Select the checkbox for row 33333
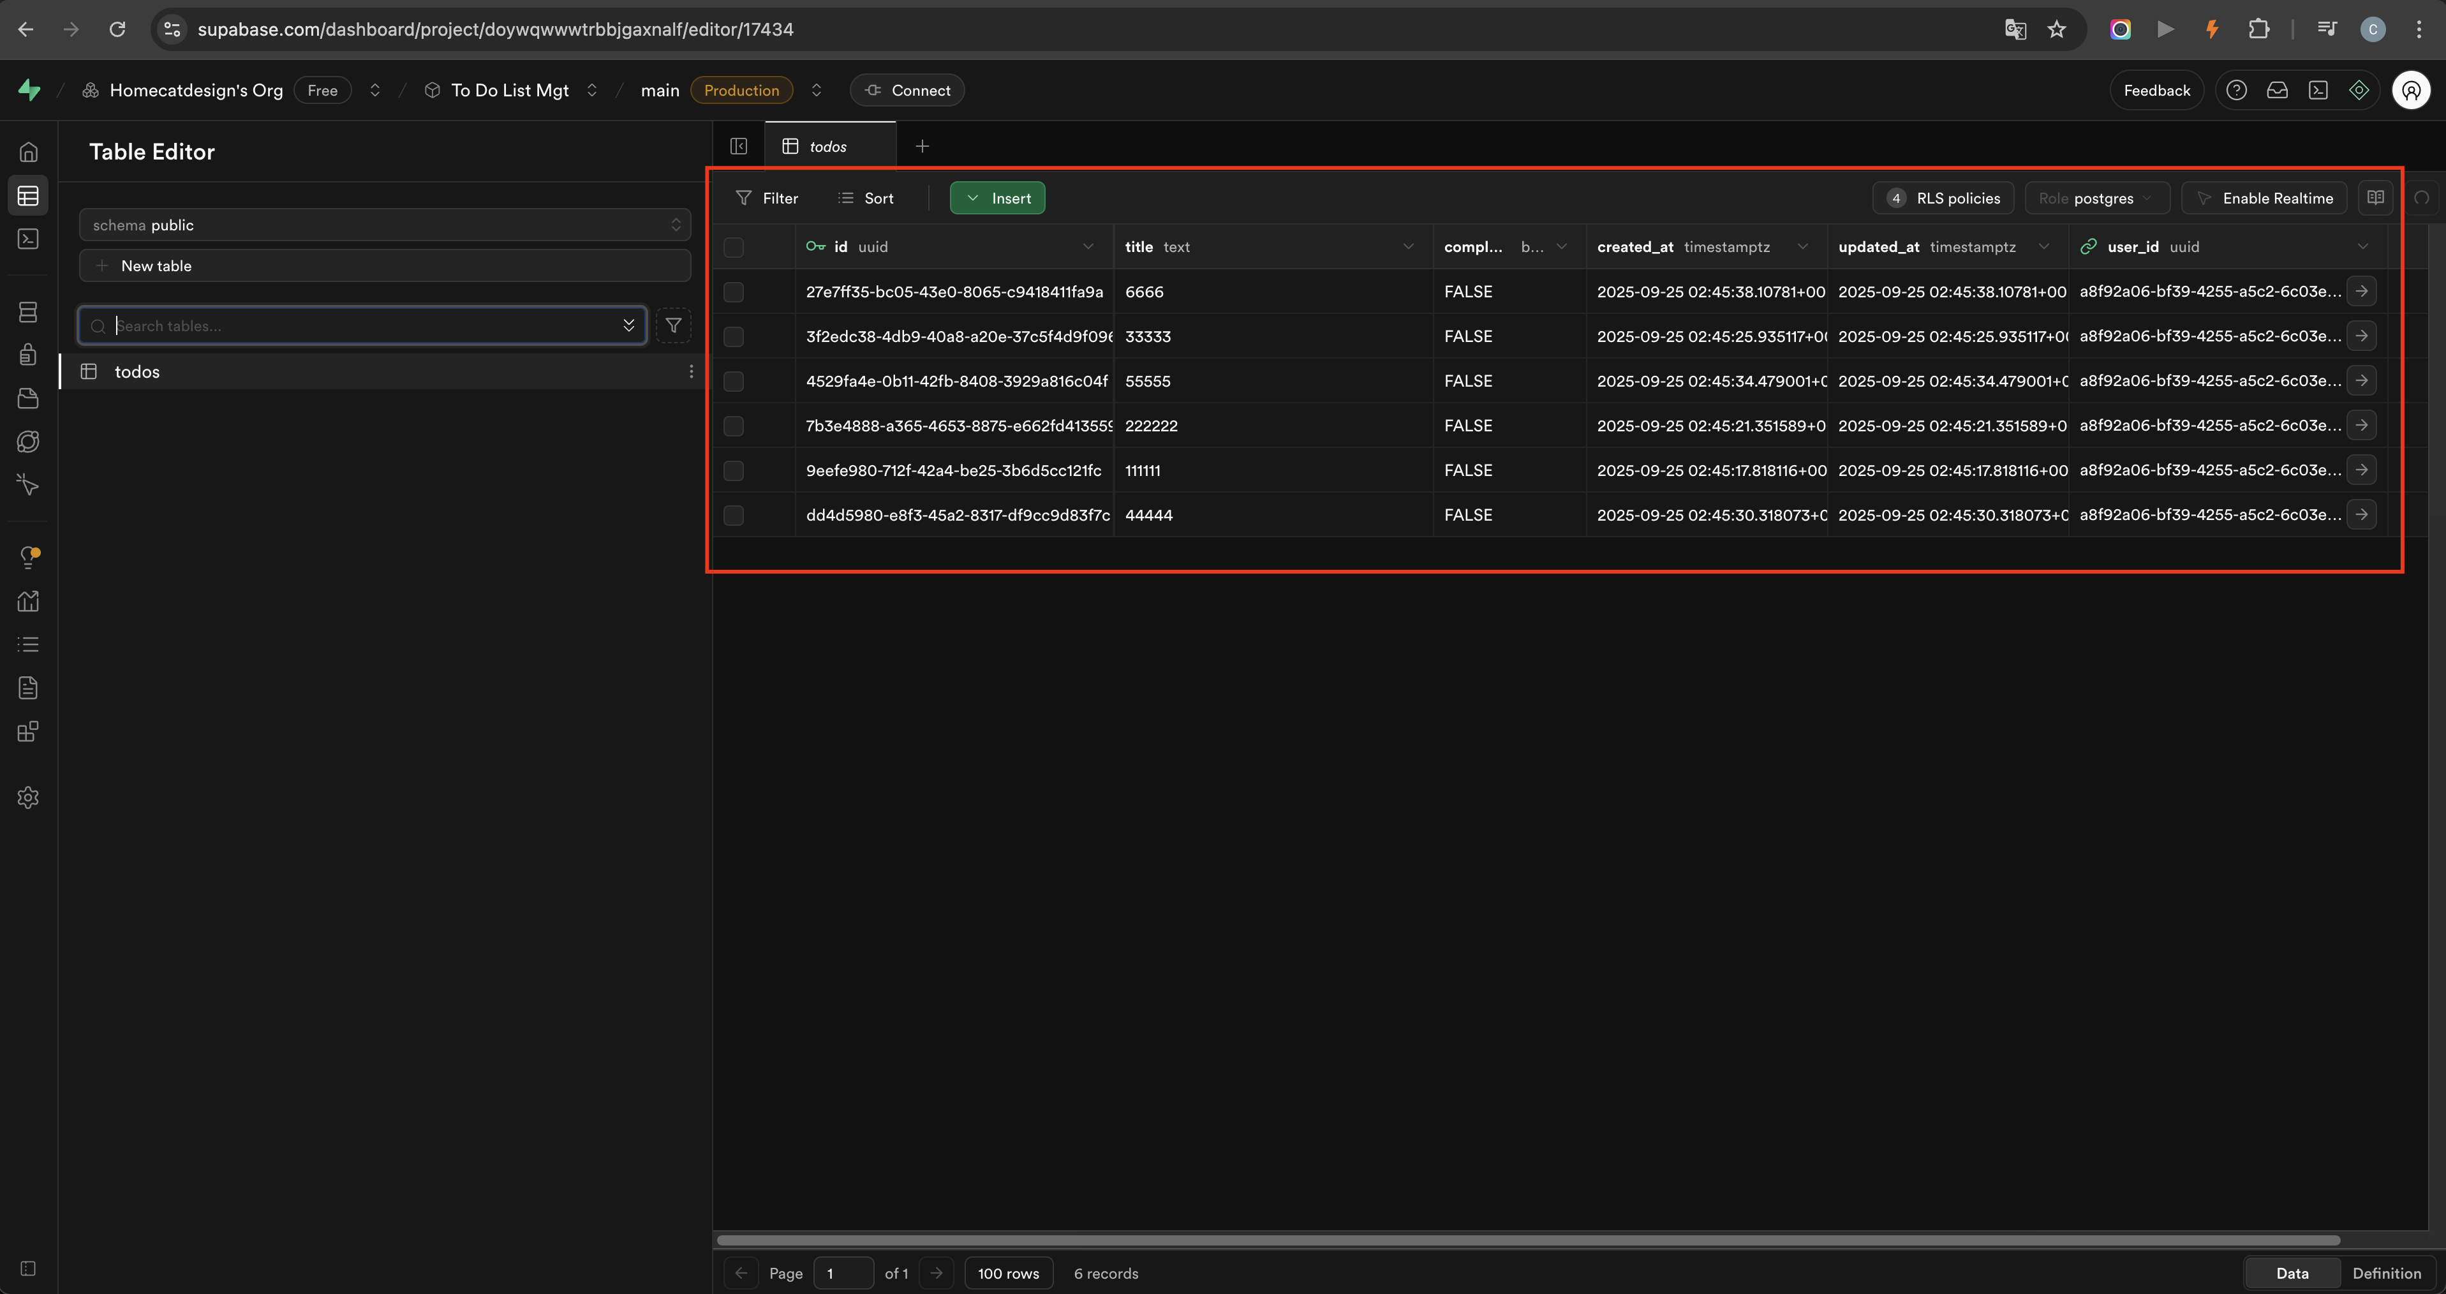 tap(733, 337)
